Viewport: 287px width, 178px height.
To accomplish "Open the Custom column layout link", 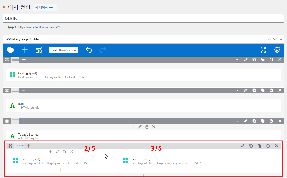I will click(19, 146).
